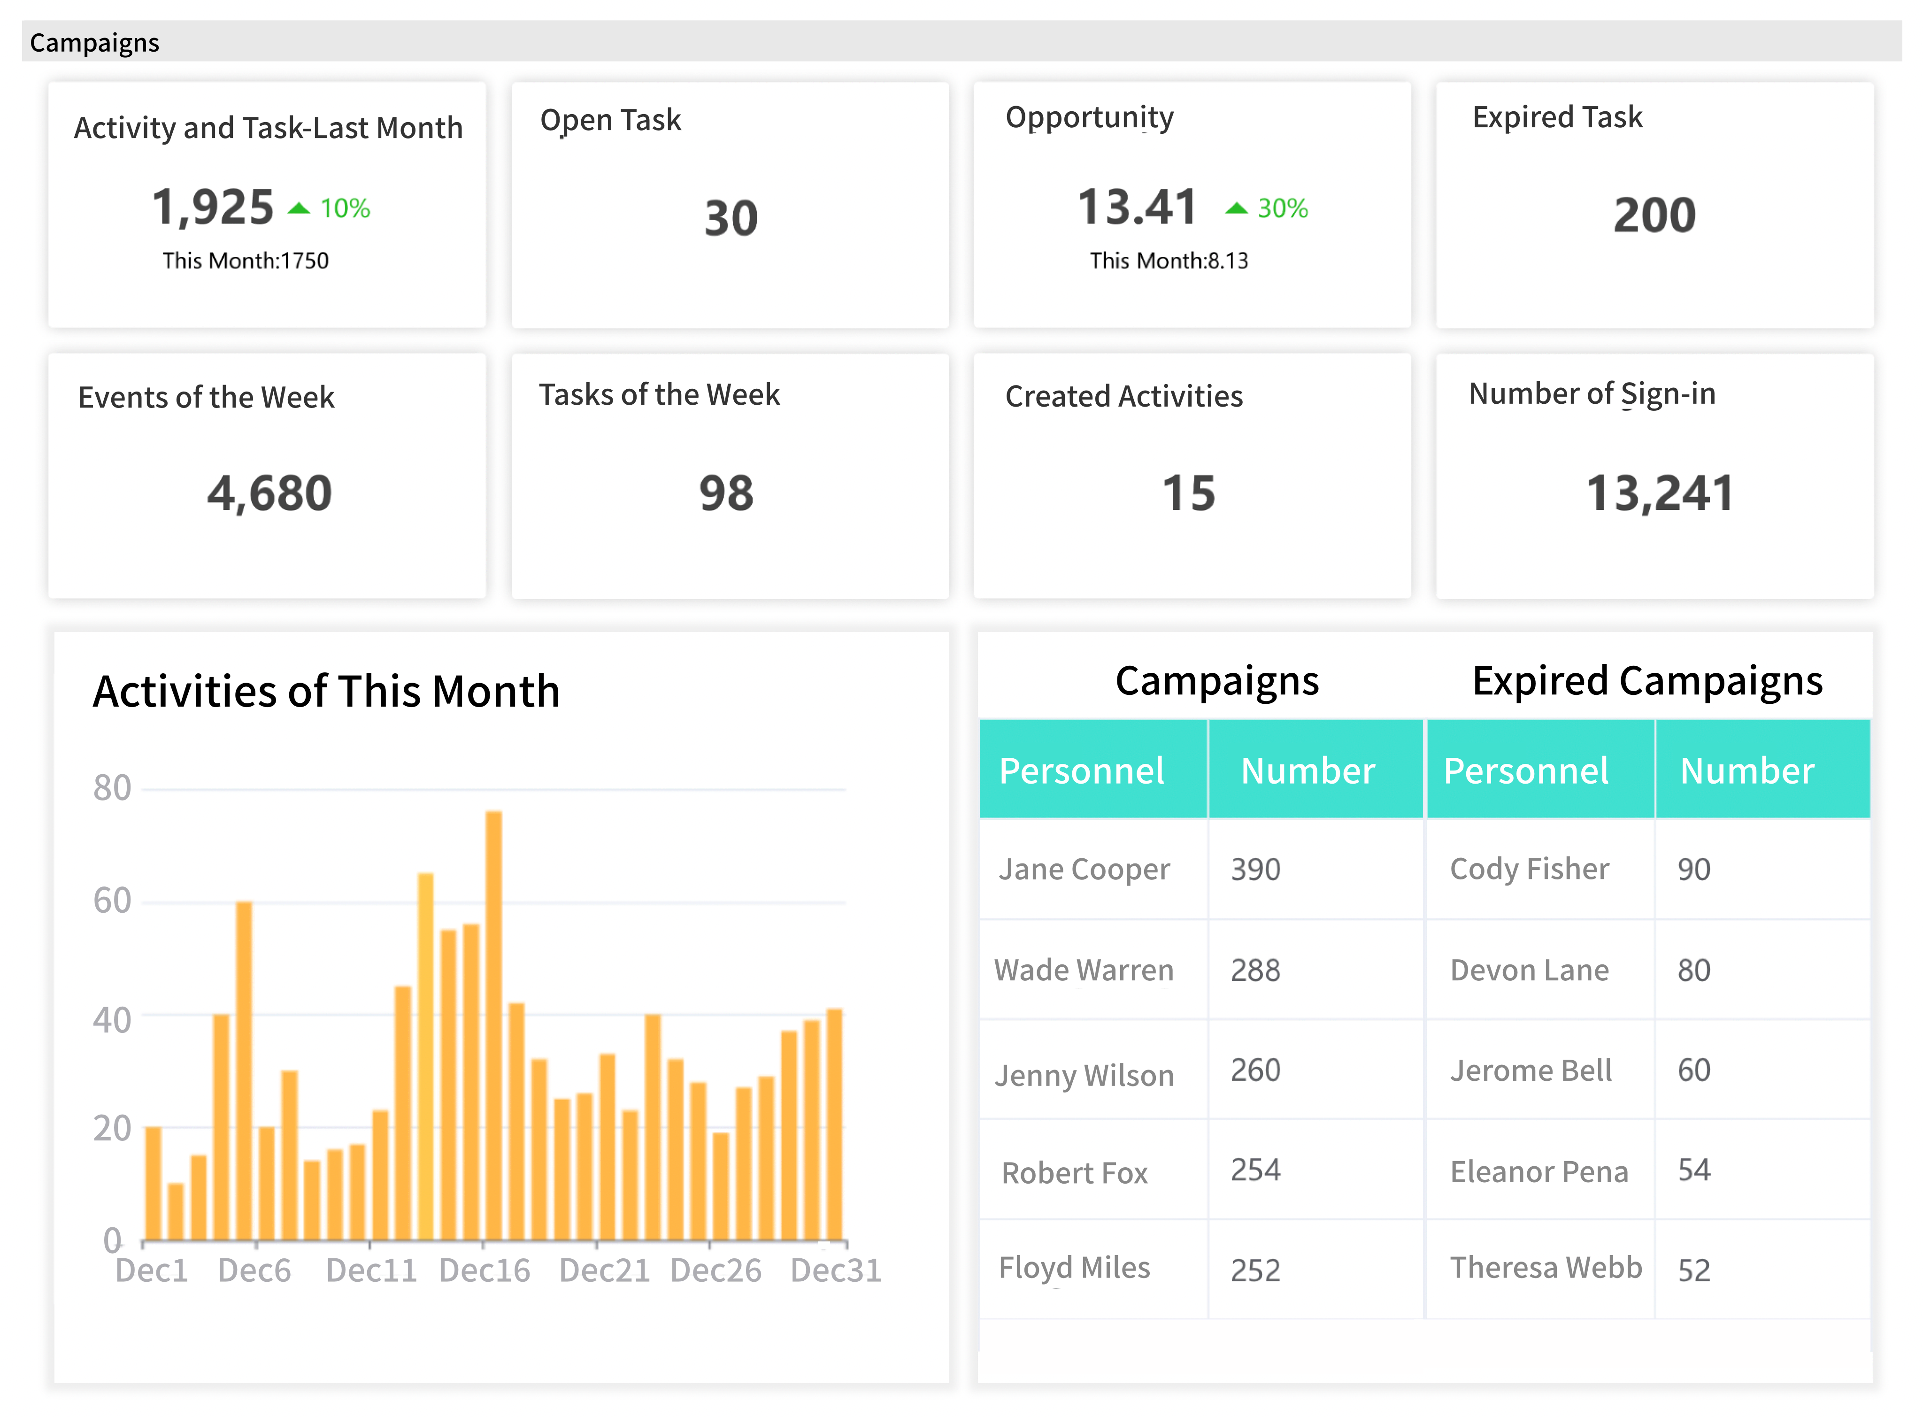Click first Personnel column header
The width and height of the screenshot is (1923, 1417).
click(1082, 770)
